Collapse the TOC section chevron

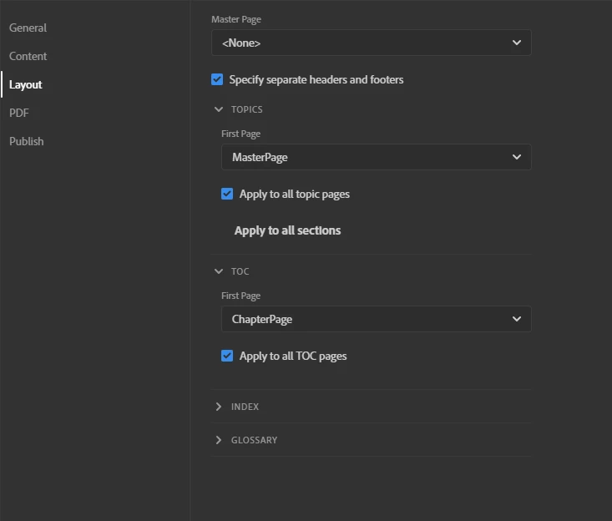pos(219,271)
